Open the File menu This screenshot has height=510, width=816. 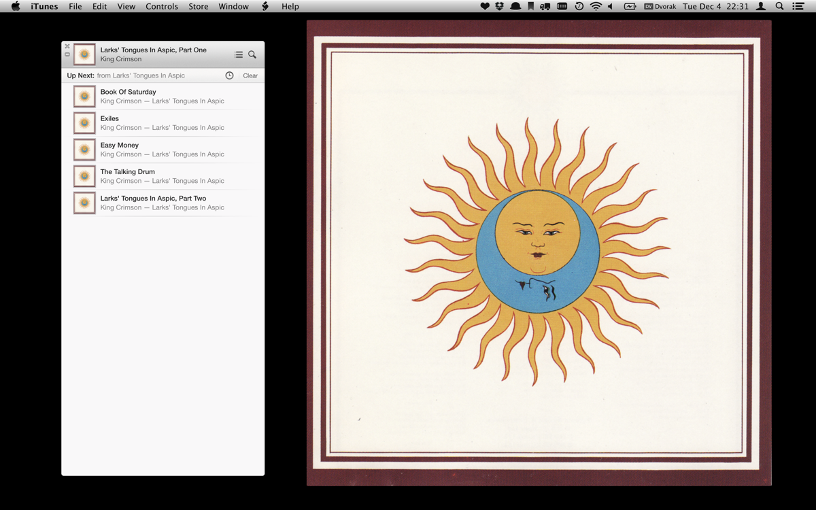tap(75, 6)
